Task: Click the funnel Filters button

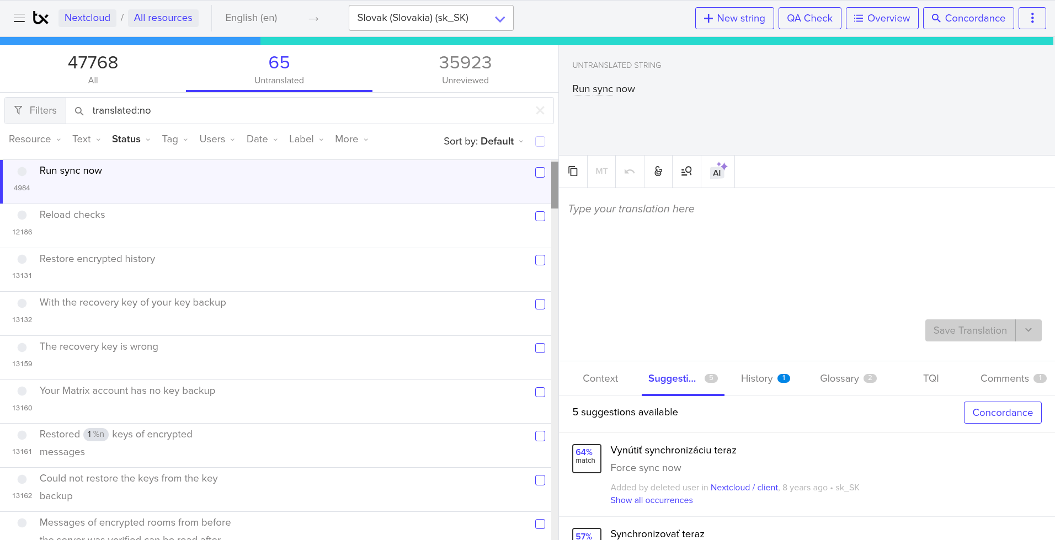Action: click(x=35, y=111)
